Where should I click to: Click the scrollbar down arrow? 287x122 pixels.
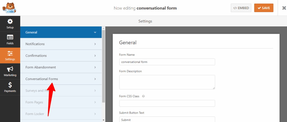(103, 120)
